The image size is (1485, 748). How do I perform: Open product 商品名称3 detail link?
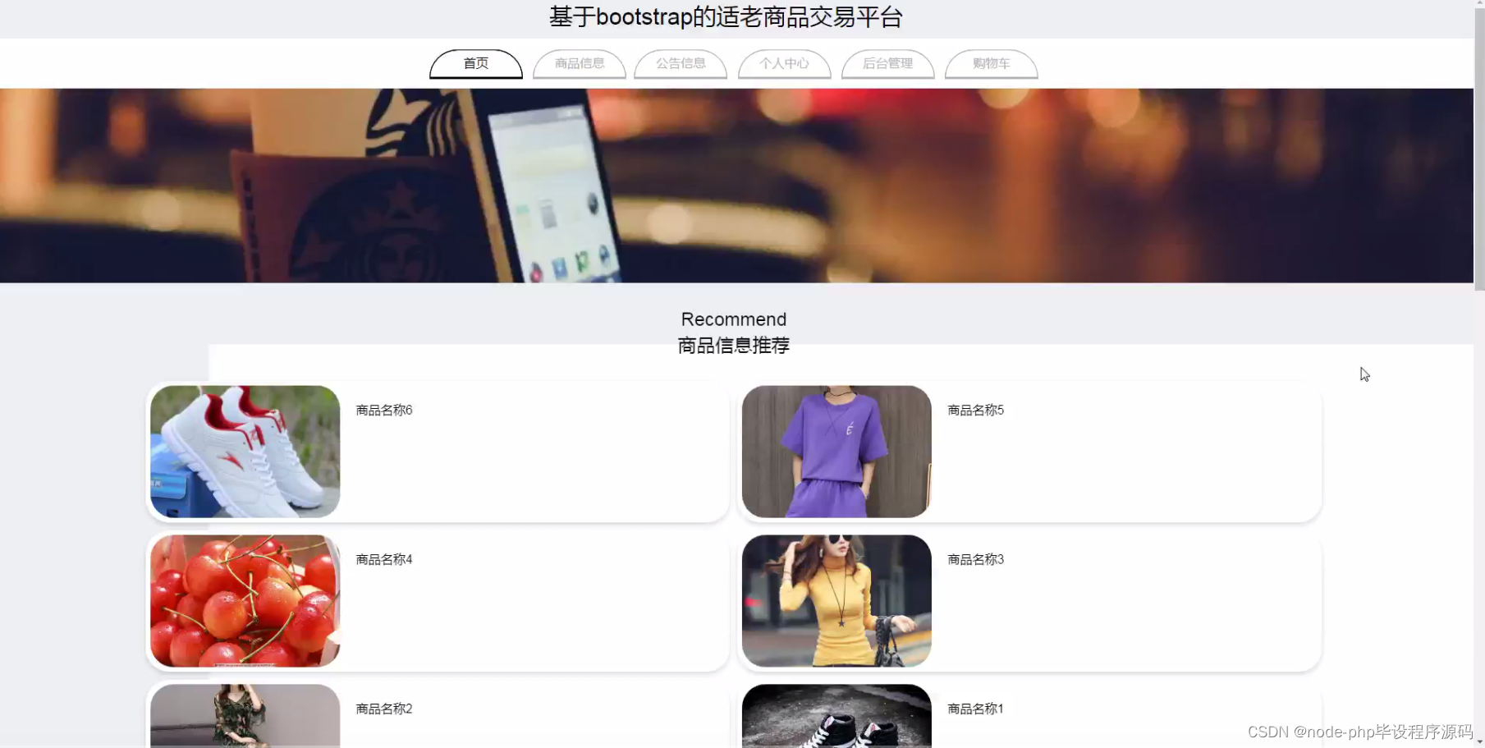coord(975,559)
